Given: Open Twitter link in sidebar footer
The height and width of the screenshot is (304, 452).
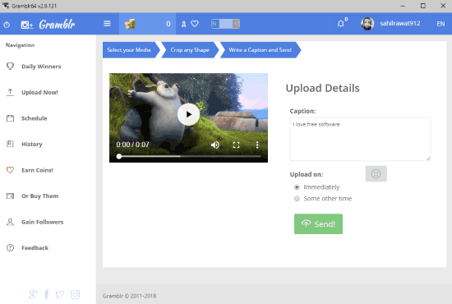Looking at the screenshot, I should click(60, 294).
